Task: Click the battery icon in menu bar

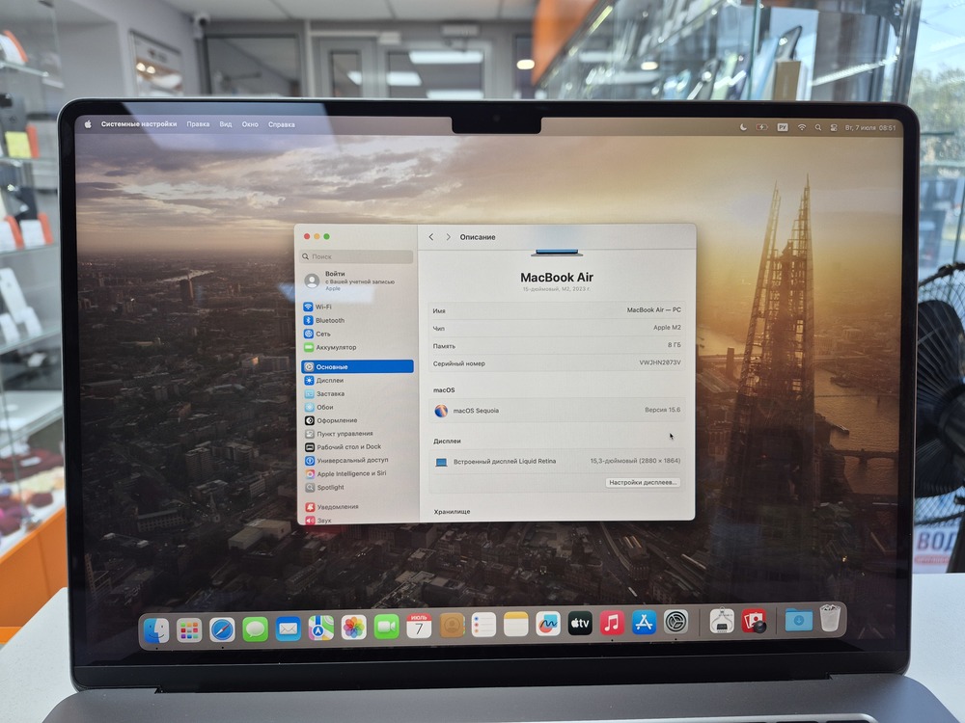Action: (762, 127)
